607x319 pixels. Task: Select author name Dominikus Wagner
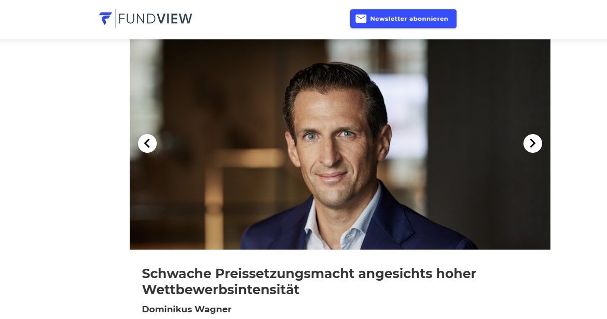(x=187, y=309)
